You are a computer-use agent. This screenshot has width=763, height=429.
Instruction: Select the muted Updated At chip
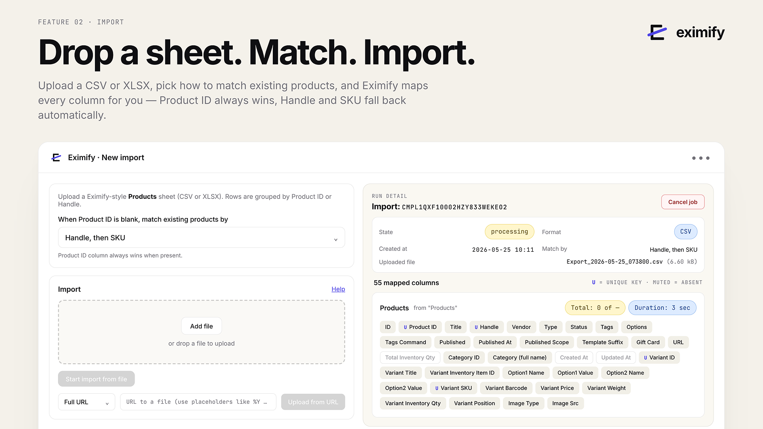coord(616,357)
